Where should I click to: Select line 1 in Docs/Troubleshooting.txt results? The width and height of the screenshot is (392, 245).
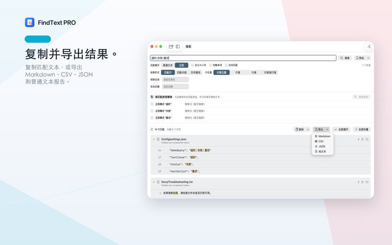coord(260,193)
